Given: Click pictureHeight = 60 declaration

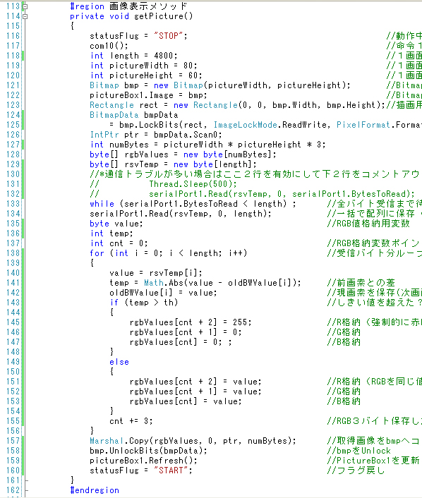Looking at the screenshot, I should coord(146,75).
